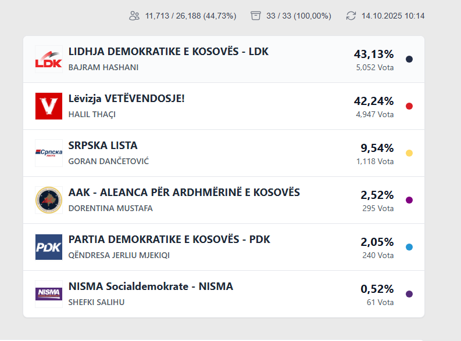Click the dark navy LDK color dot
461x341 pixels.
tap(409, 59)
